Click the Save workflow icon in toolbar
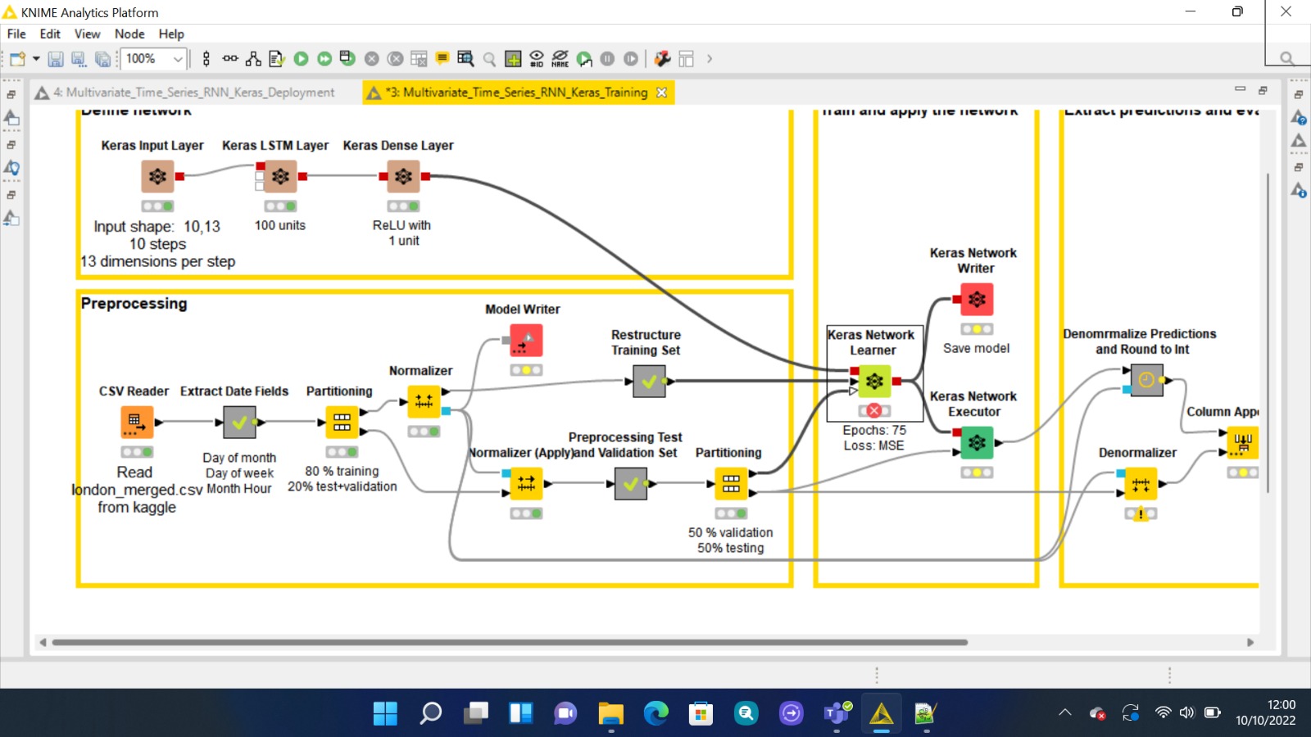This screenshot has height=737, width=1311. click(x=56, y=59)
